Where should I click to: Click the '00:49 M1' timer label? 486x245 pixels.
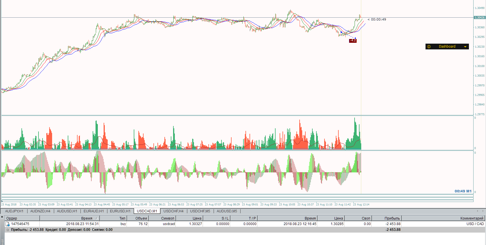[463, 191]
